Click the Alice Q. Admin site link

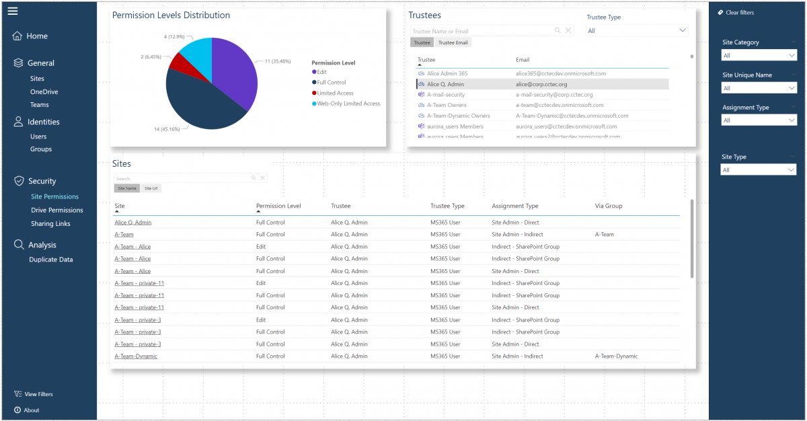point(132,222)
